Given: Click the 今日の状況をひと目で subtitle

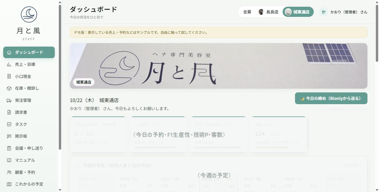Looking at the screenshot, I should pos(86,17).
